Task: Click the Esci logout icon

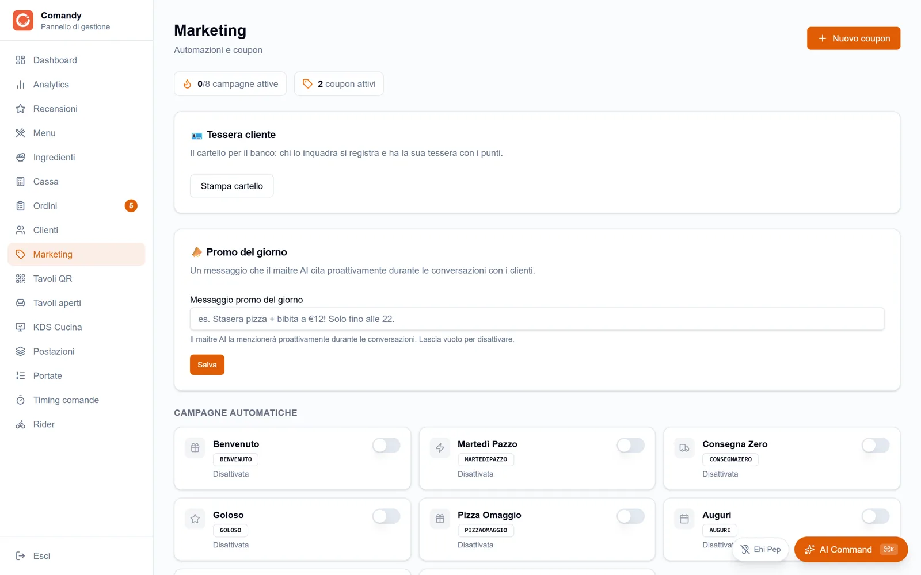Action: pos(21,556)
